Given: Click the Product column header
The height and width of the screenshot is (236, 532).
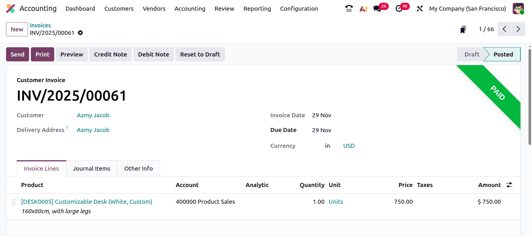Looking at the screenshot, I should pyautogui.click(x=32, y=185).
